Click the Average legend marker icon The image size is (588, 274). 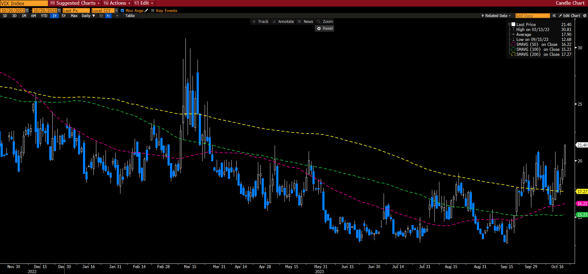513,34
